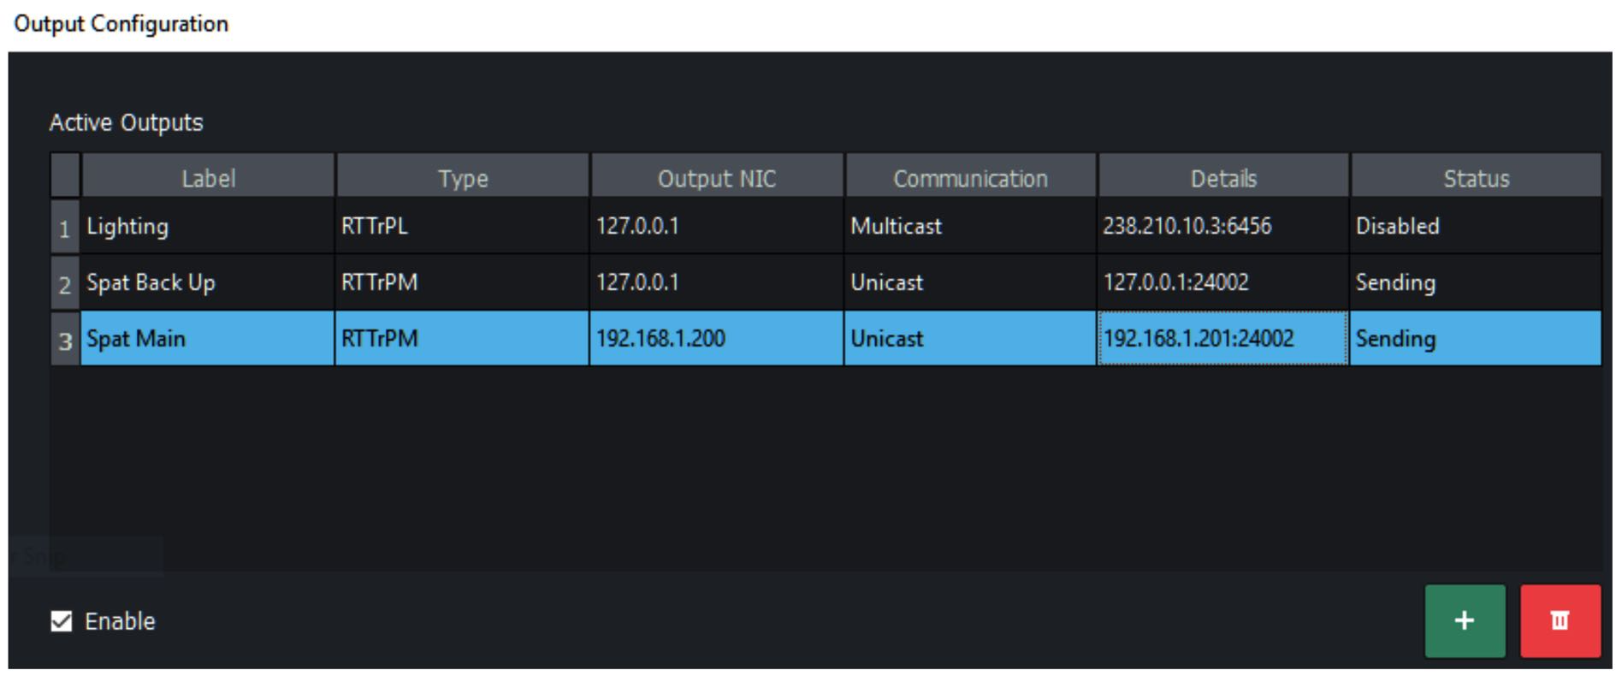Click the Details column header
The height and width of the screenshot is (676, 1616).
1223,178
